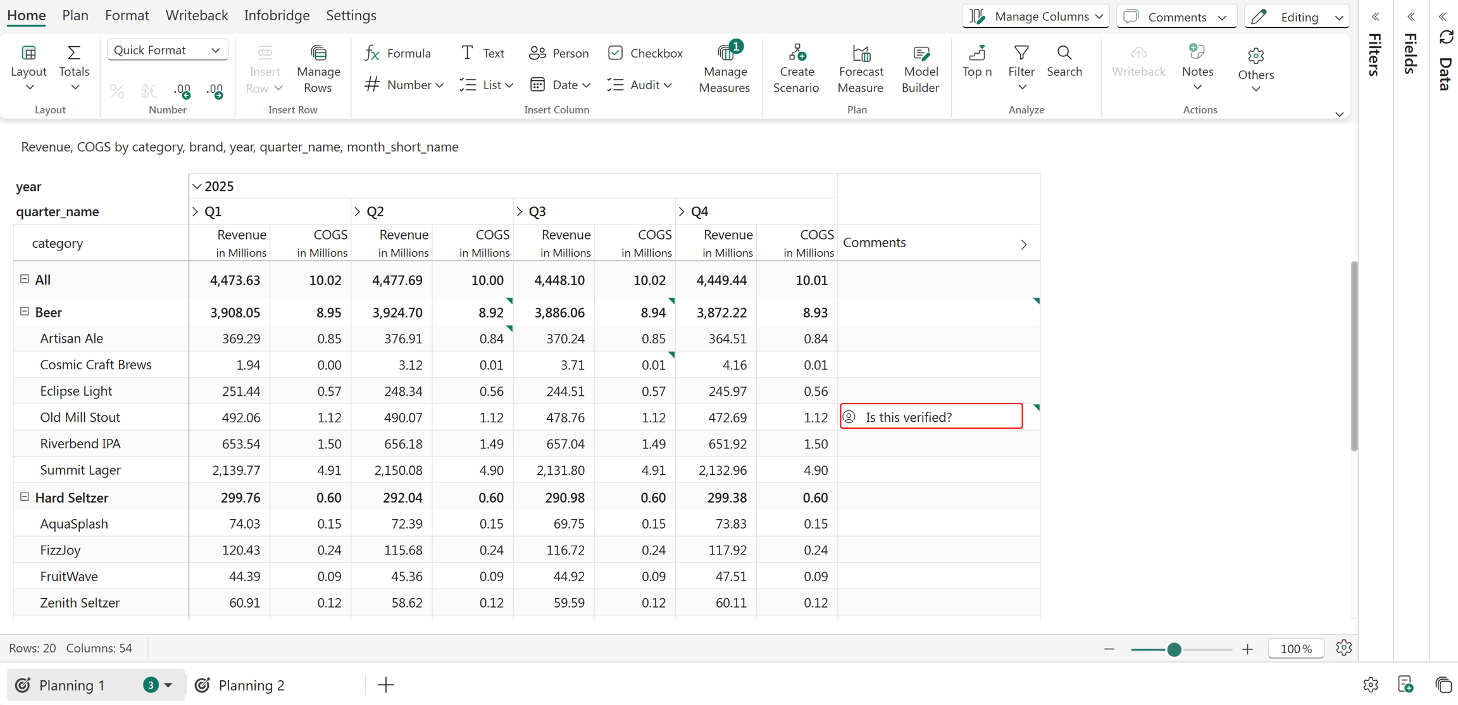Expand the Q1 quarter column
The height and width of the screenshot is (705, 1458).
coord(195,211)
